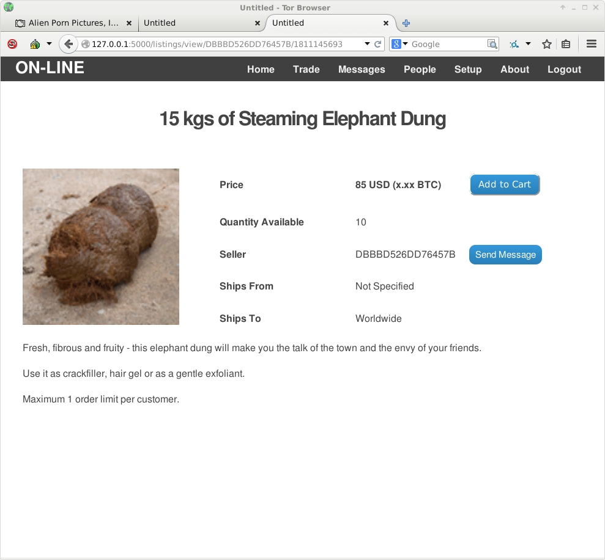Click the Google search engine icon
605x560 pixels.
(x=396, y=44)
